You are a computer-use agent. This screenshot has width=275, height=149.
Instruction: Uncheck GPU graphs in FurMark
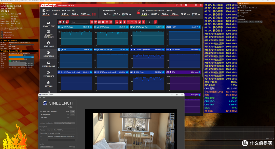[2, 37]
